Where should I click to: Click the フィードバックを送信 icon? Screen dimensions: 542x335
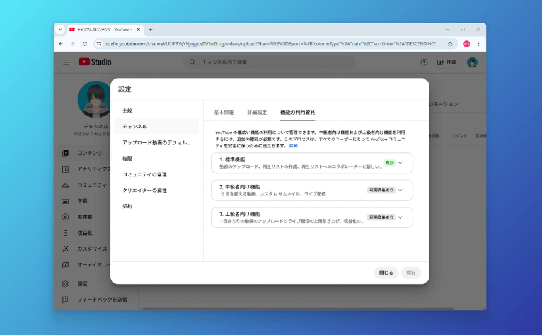(66, 300)
